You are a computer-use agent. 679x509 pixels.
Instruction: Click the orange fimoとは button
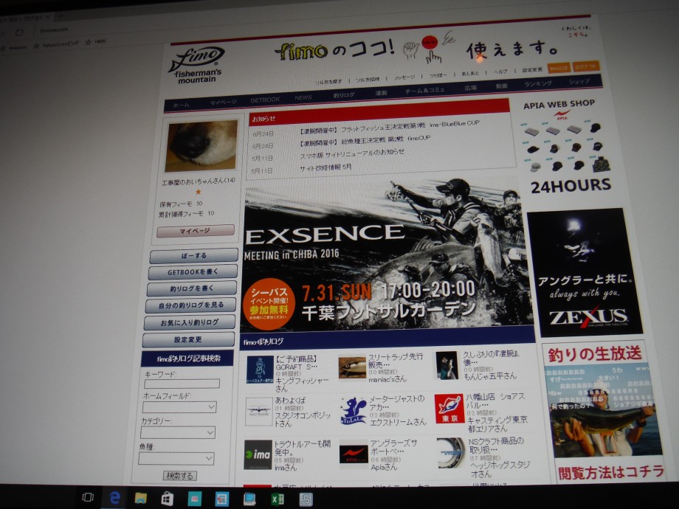(559, 68)
